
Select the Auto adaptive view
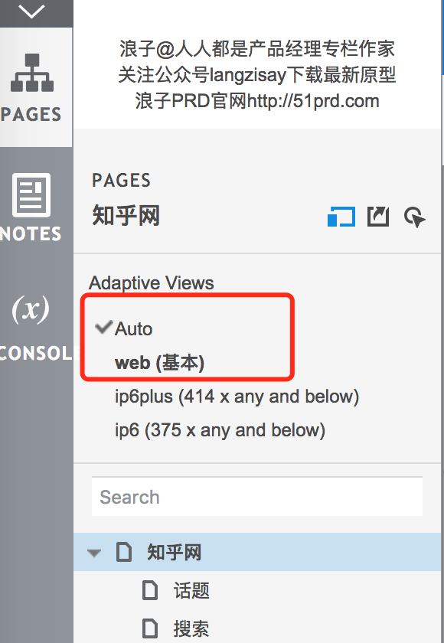click(x=134, y=329)
